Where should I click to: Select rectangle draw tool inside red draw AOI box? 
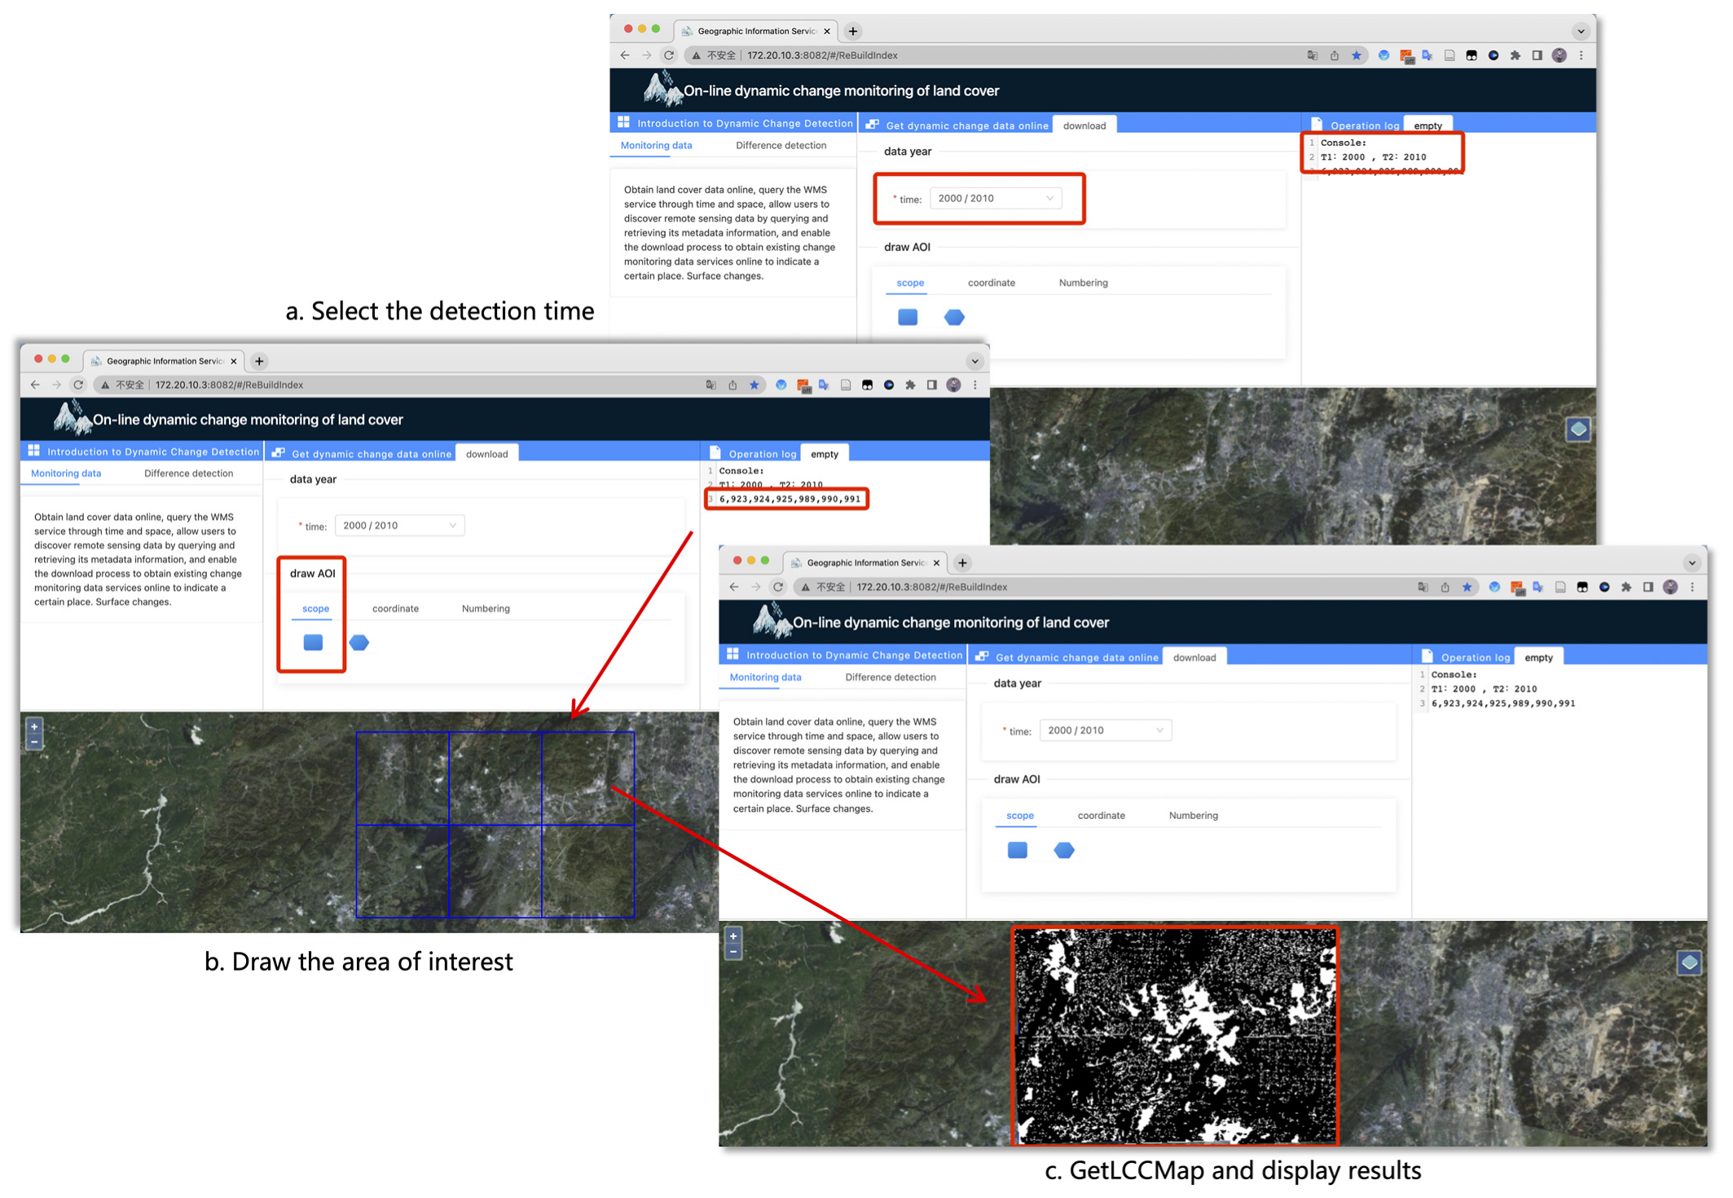pos(313,642)
